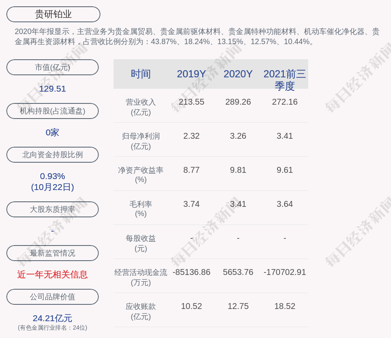The height and width of the screenshot is (338, 391).
Task: Click the 24.21亿元 brand value figure
Action: point(53,318)
